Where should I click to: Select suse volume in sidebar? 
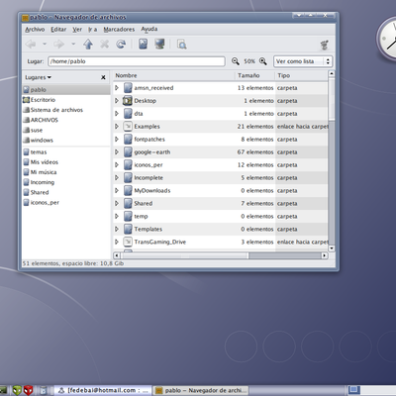coord(66,130)
